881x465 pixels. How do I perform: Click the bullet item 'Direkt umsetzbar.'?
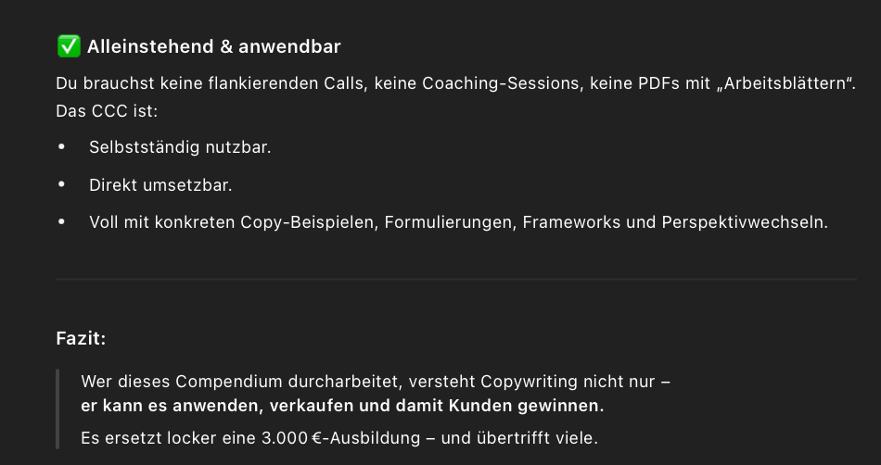tap(160, 185)
